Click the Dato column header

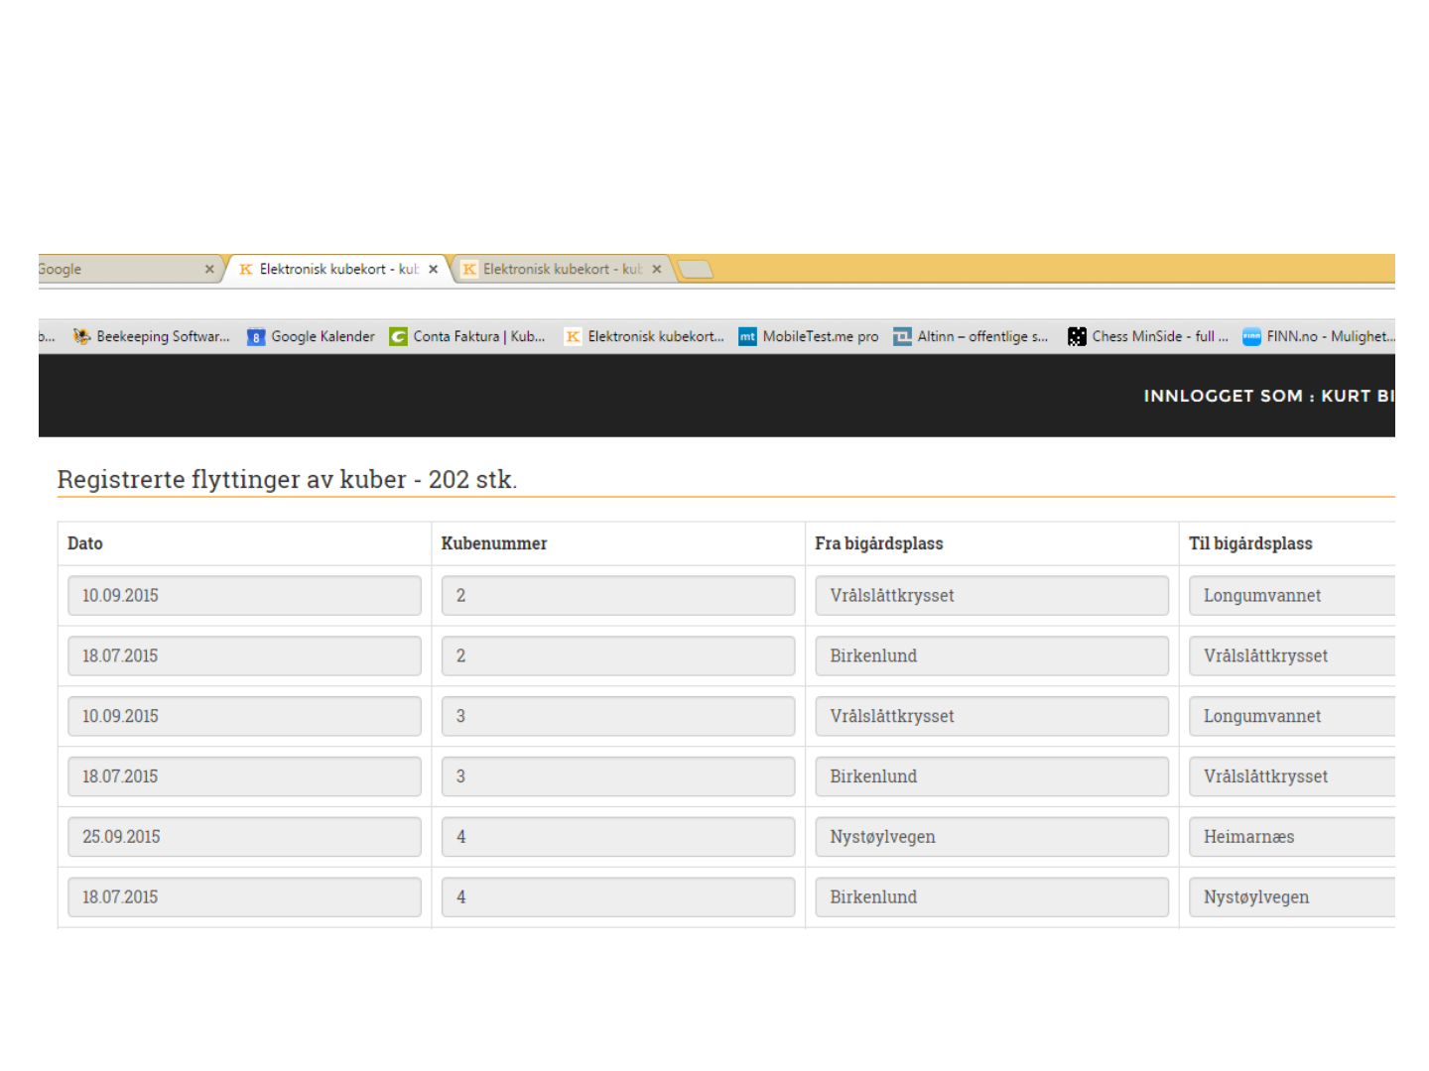(x=85, y=543)
